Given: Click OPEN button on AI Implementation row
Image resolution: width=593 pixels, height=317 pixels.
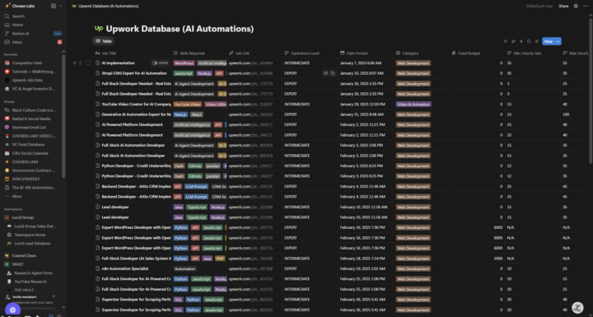Looking at the screenshot, I should [x=160, y=63].
